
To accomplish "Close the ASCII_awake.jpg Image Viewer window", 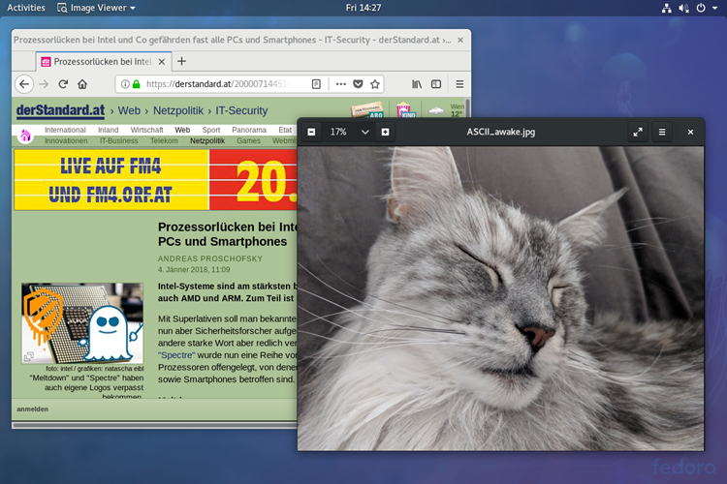I will pyautogui.click(x=690, y=132).
